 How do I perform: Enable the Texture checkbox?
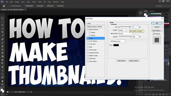(90, 35)
